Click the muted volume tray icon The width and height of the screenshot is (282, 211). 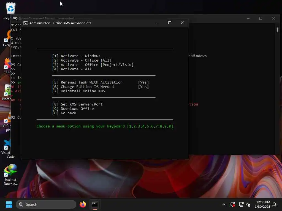tap(248, 204)
